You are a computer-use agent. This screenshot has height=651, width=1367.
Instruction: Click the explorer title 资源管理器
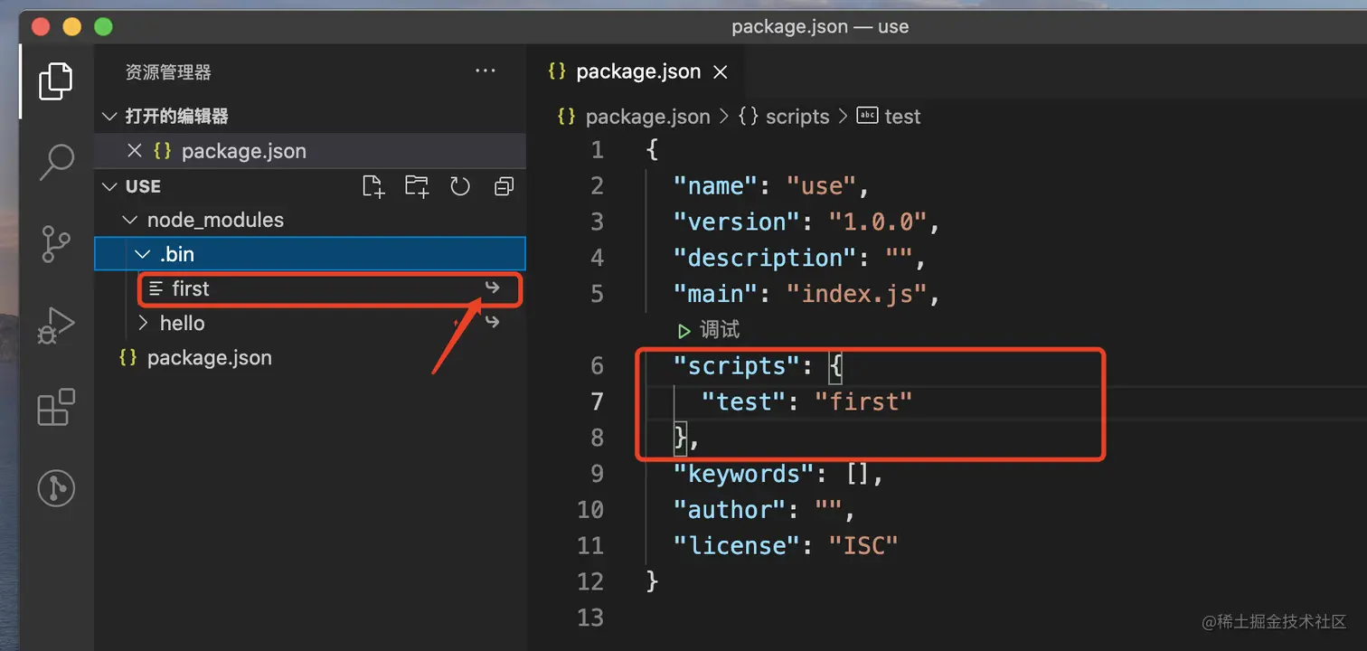point(168,71)
